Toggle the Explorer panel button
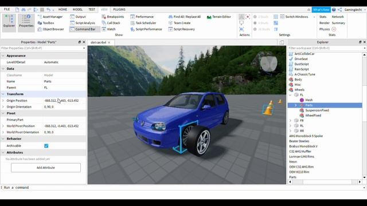The width and height of the screenshot is (367, 206). click(x=9, y=23)
